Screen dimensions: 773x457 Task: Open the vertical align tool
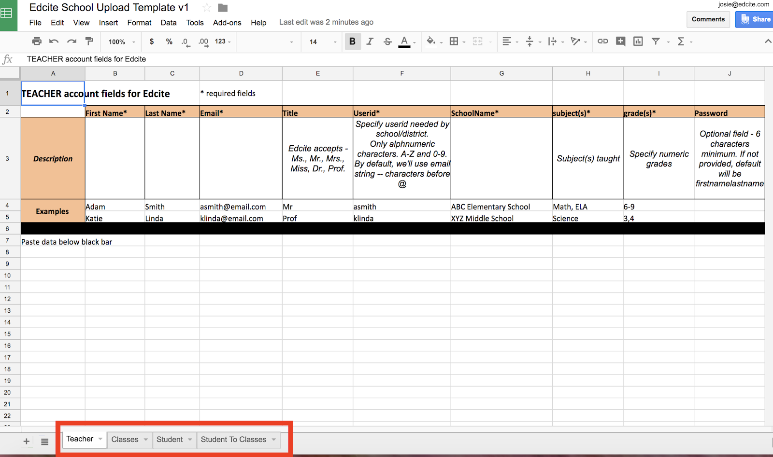tap(530, 42)
